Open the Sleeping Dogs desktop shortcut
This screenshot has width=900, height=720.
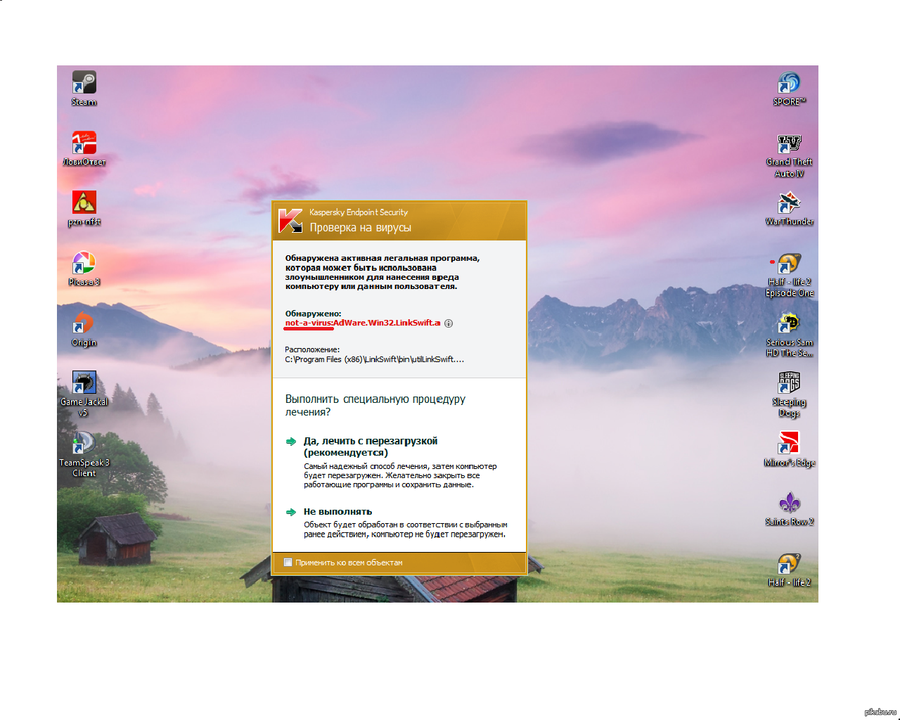789,394
